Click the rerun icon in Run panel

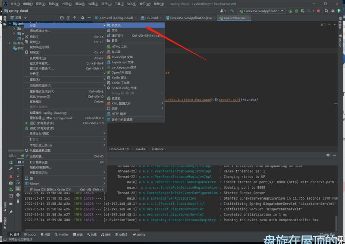pos(11,163)
